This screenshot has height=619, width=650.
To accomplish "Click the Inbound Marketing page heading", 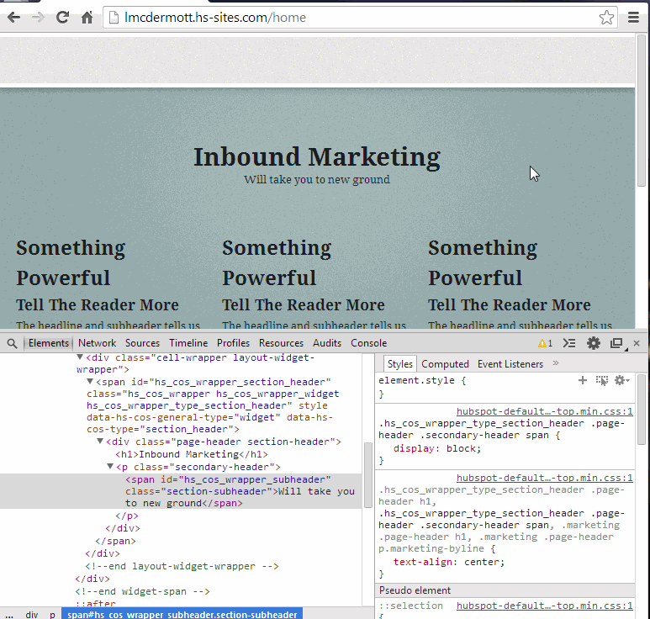I will pyautogui.click(x=317, y=157).
